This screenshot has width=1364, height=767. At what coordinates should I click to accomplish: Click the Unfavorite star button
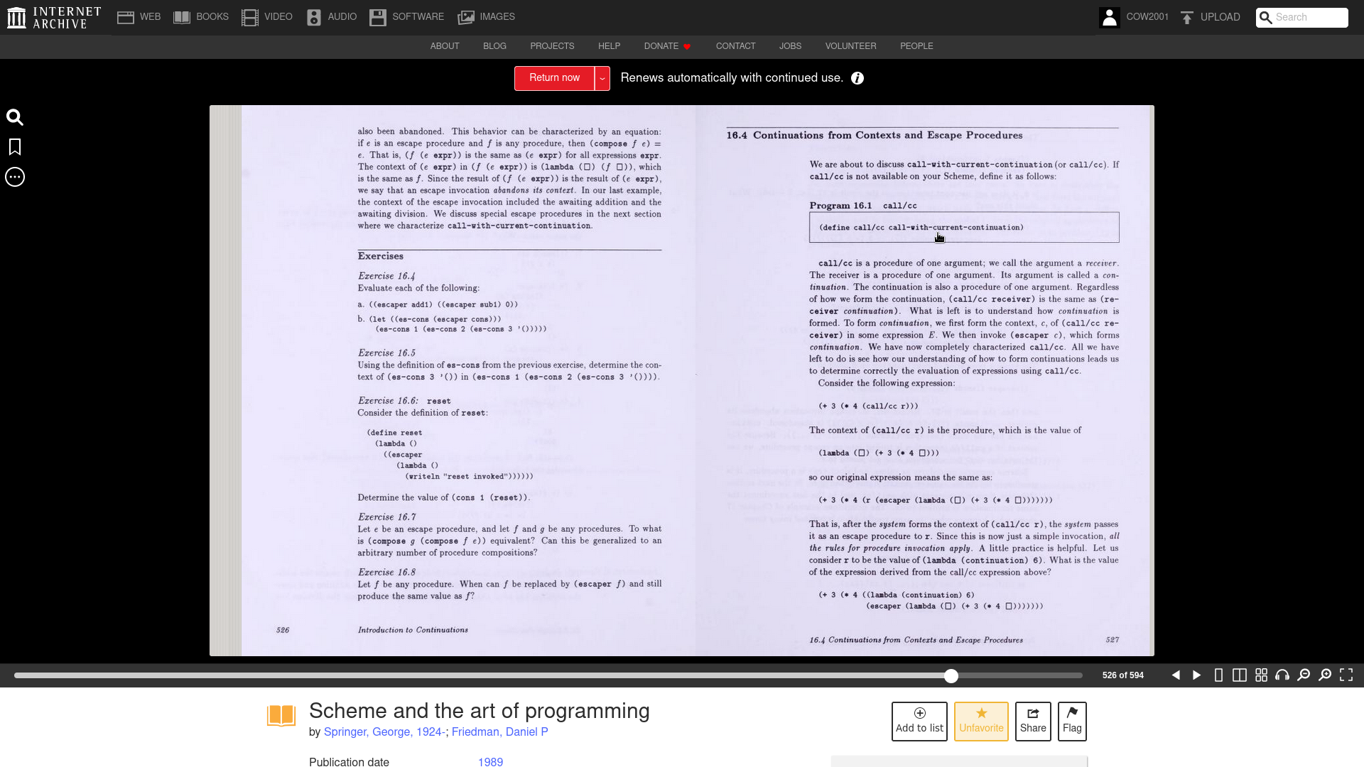[981, 722]
